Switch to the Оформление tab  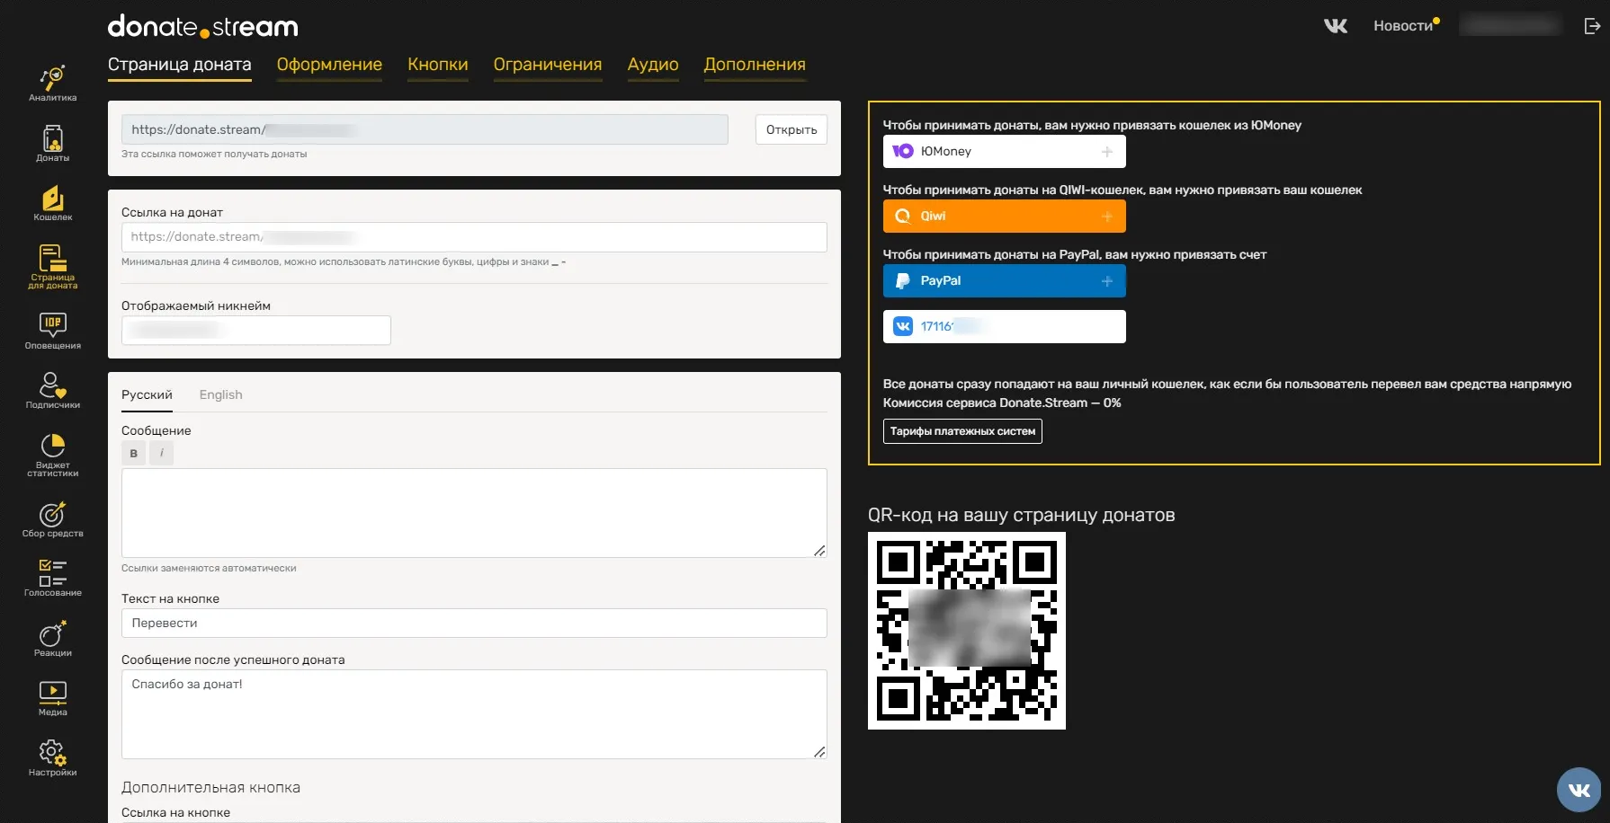coord(329,65)
